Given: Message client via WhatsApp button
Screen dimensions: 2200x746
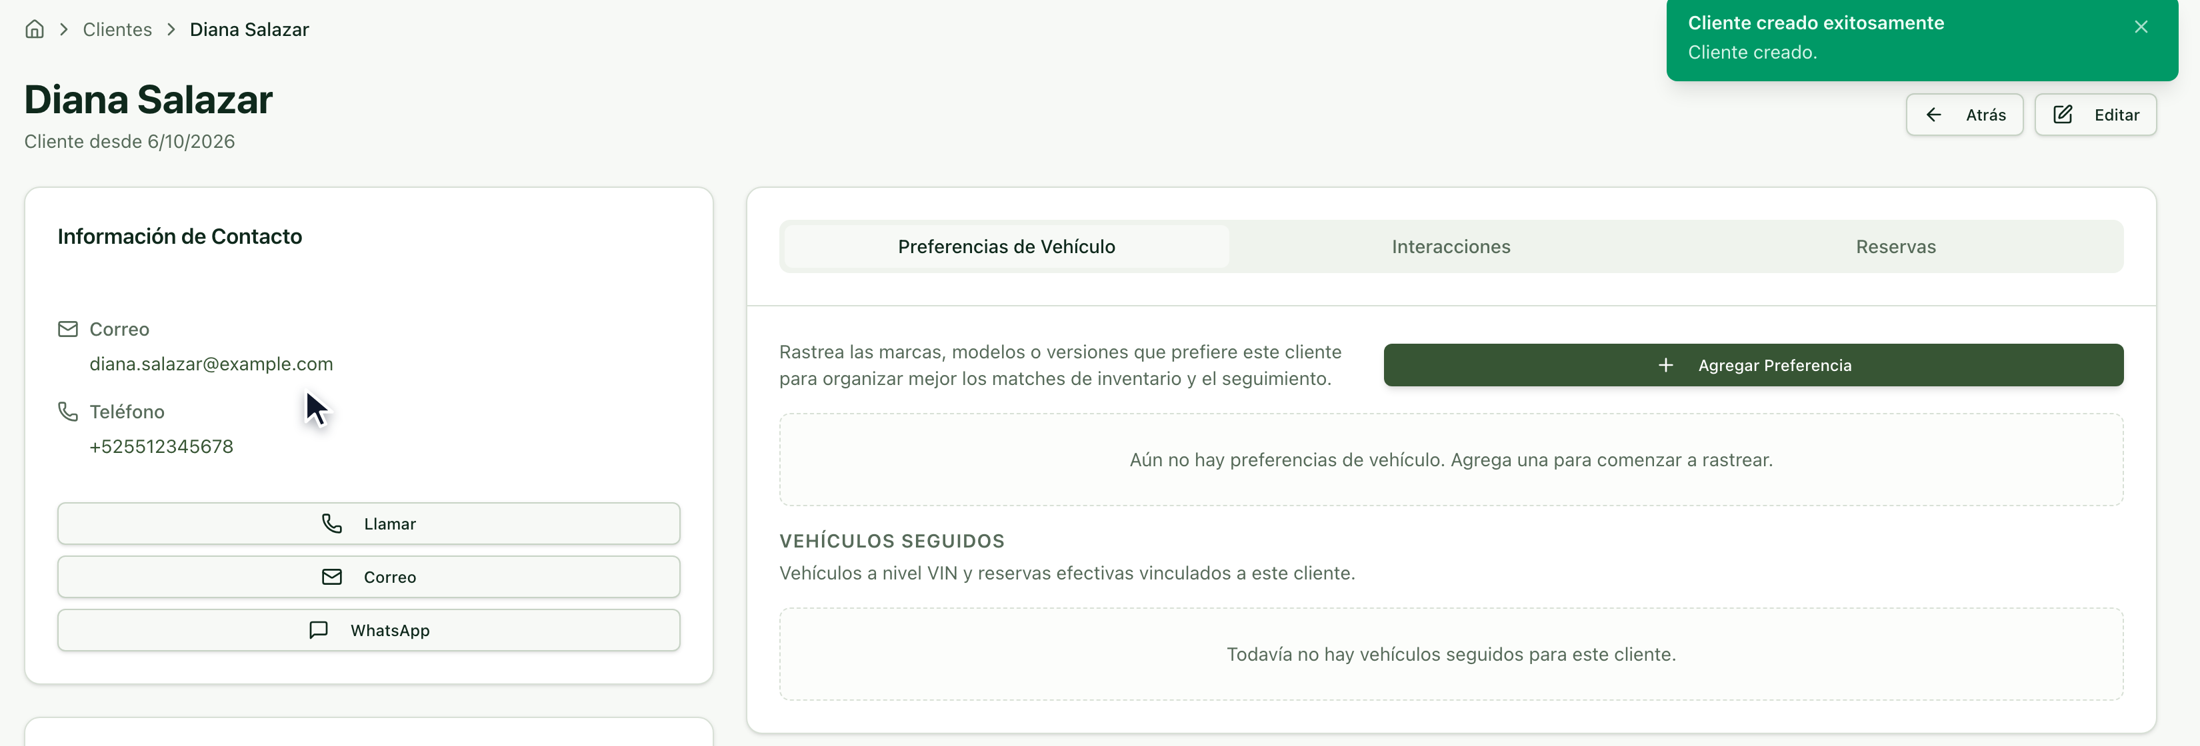Looking at the screenshot, I should click(369, 630).
